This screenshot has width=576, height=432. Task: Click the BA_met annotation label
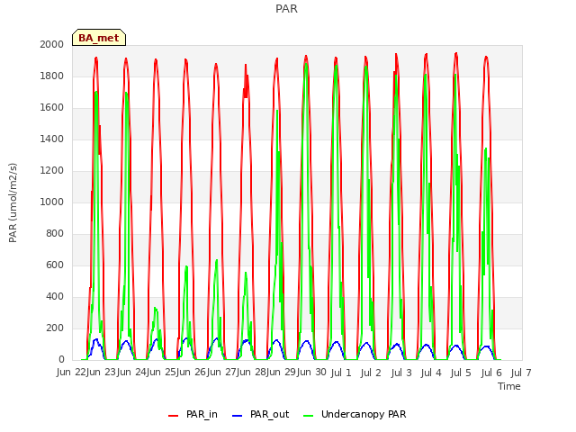(99, 38)
